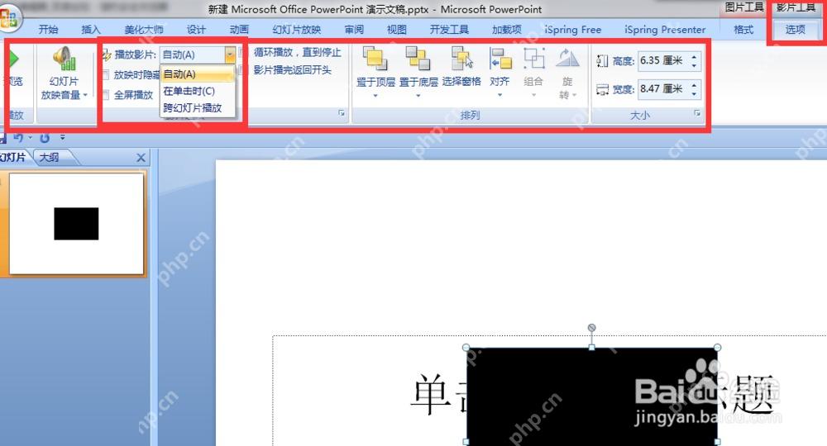The image size is (827, 446).
Task: Switch to the 大纲 outline pane tab
Action: pyautogui.click(x=50, y=158)
